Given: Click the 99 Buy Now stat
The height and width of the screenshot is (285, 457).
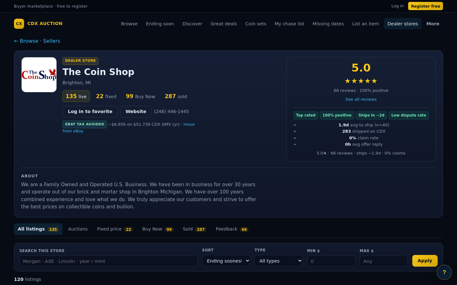Looking at the screenshot, I should [141, 96].
